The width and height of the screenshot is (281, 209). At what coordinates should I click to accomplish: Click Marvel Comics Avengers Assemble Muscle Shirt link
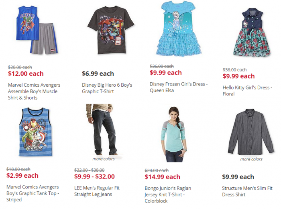tap(34, 91)
